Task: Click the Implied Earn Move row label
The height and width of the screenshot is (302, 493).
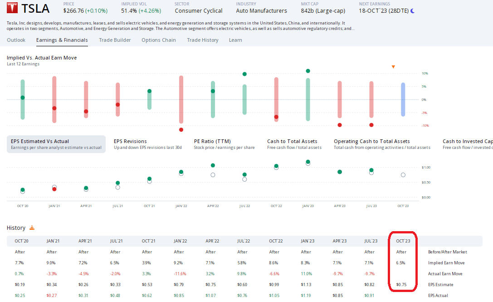Action: click(x=446, y=263)
